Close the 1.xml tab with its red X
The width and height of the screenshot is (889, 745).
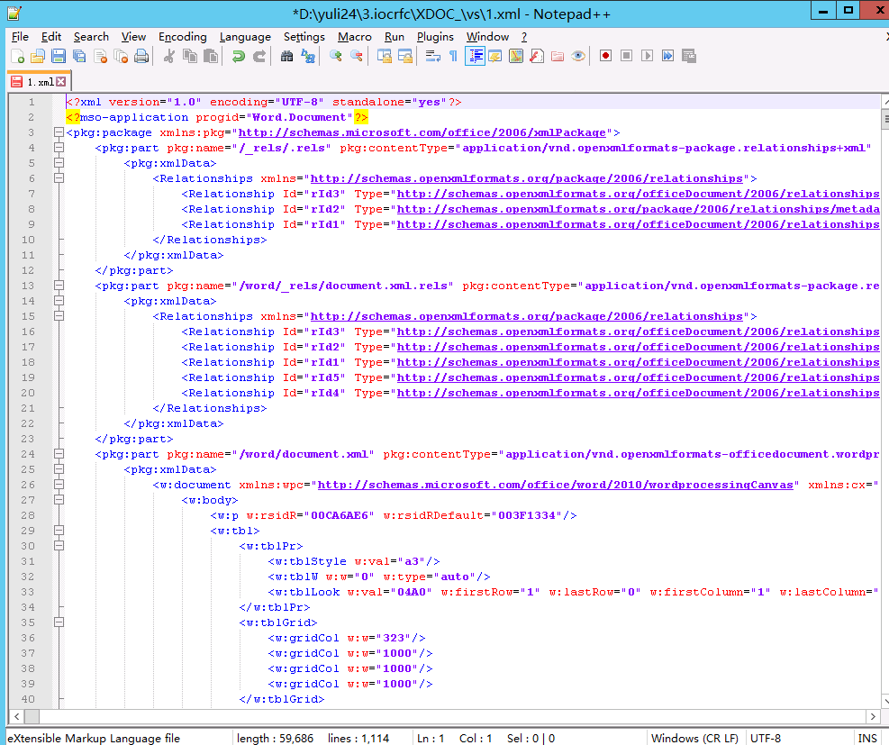61,82
